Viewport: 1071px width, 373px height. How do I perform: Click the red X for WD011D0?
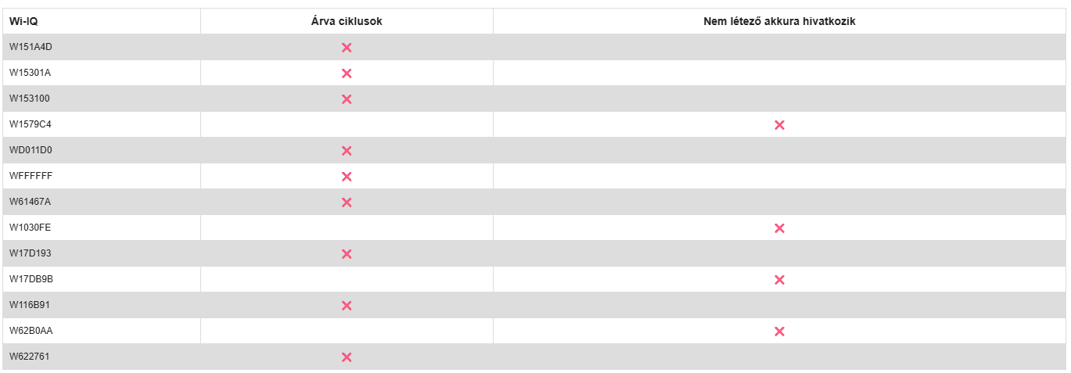click(x=347, y=151)
